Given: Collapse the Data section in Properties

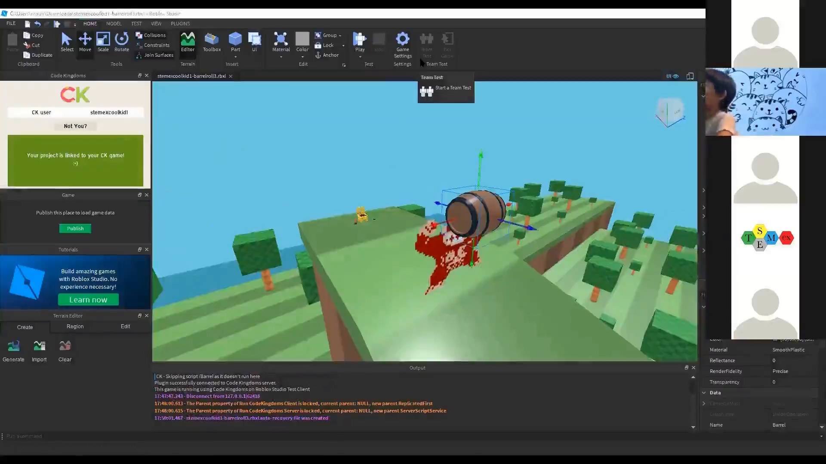Looking at the screenshot, I should [704, 393].
